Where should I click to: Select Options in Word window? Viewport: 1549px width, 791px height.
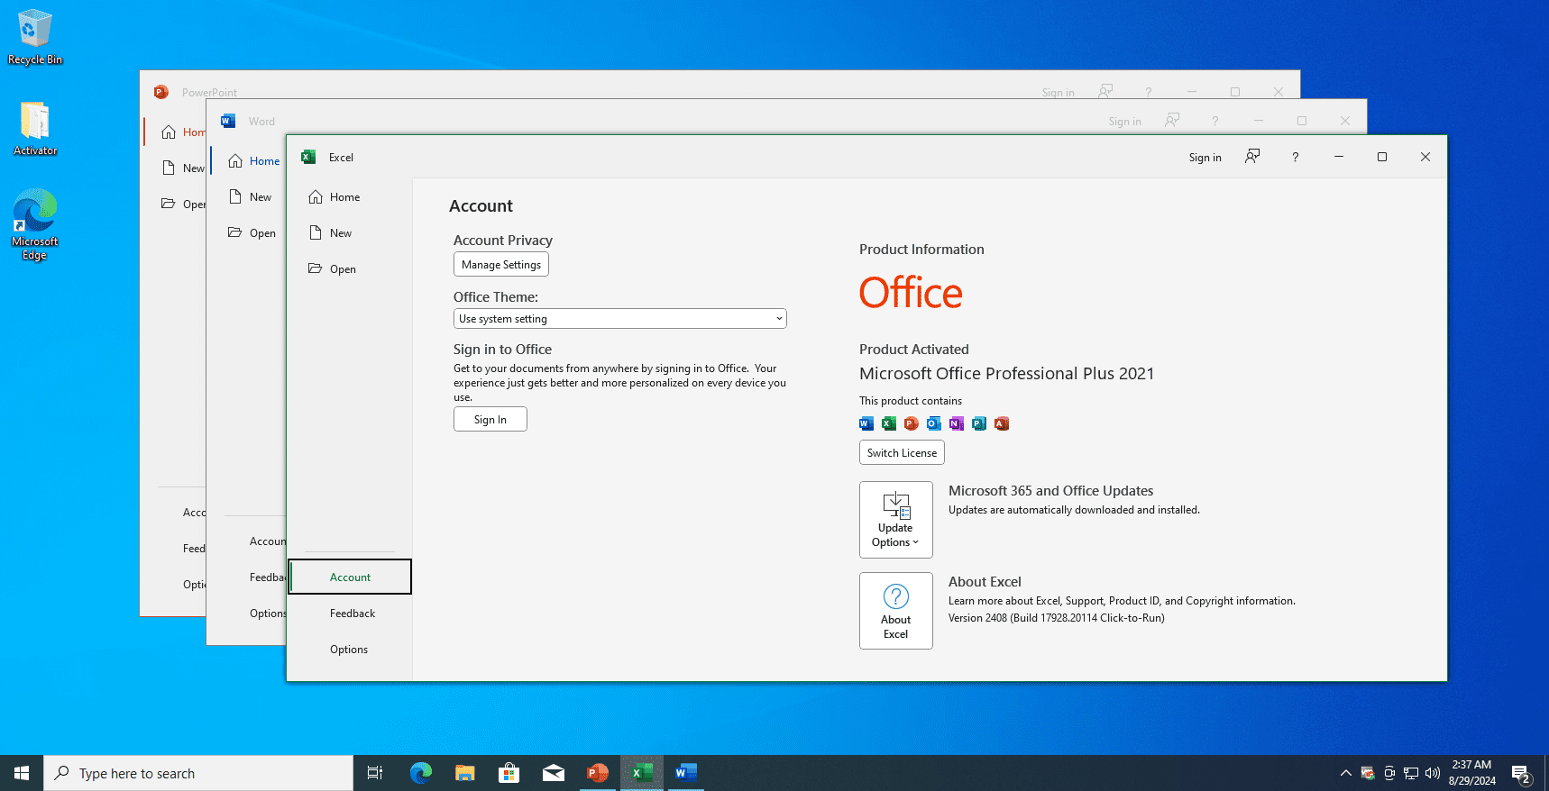(267, 614)
